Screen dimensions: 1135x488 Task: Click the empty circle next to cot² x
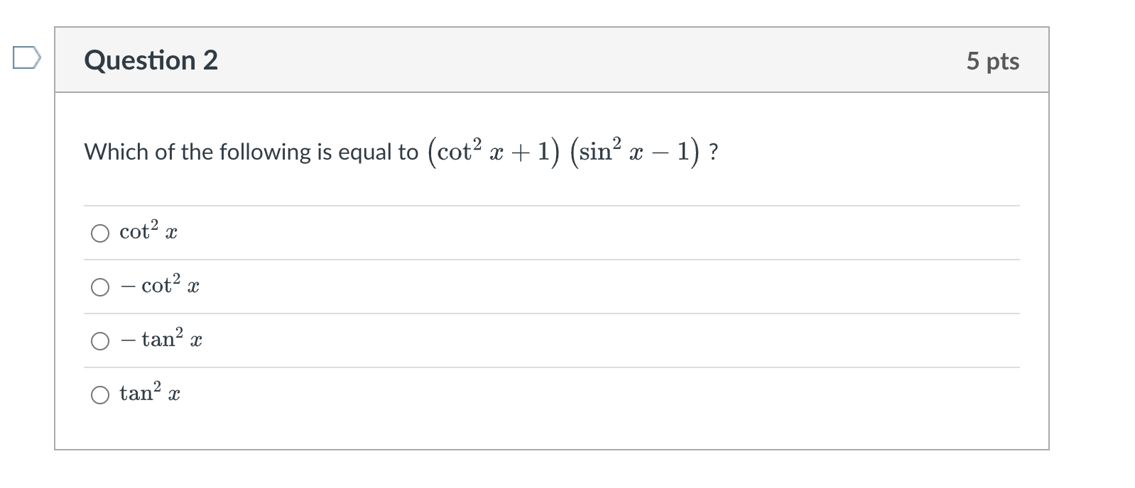tap(101, 232)
